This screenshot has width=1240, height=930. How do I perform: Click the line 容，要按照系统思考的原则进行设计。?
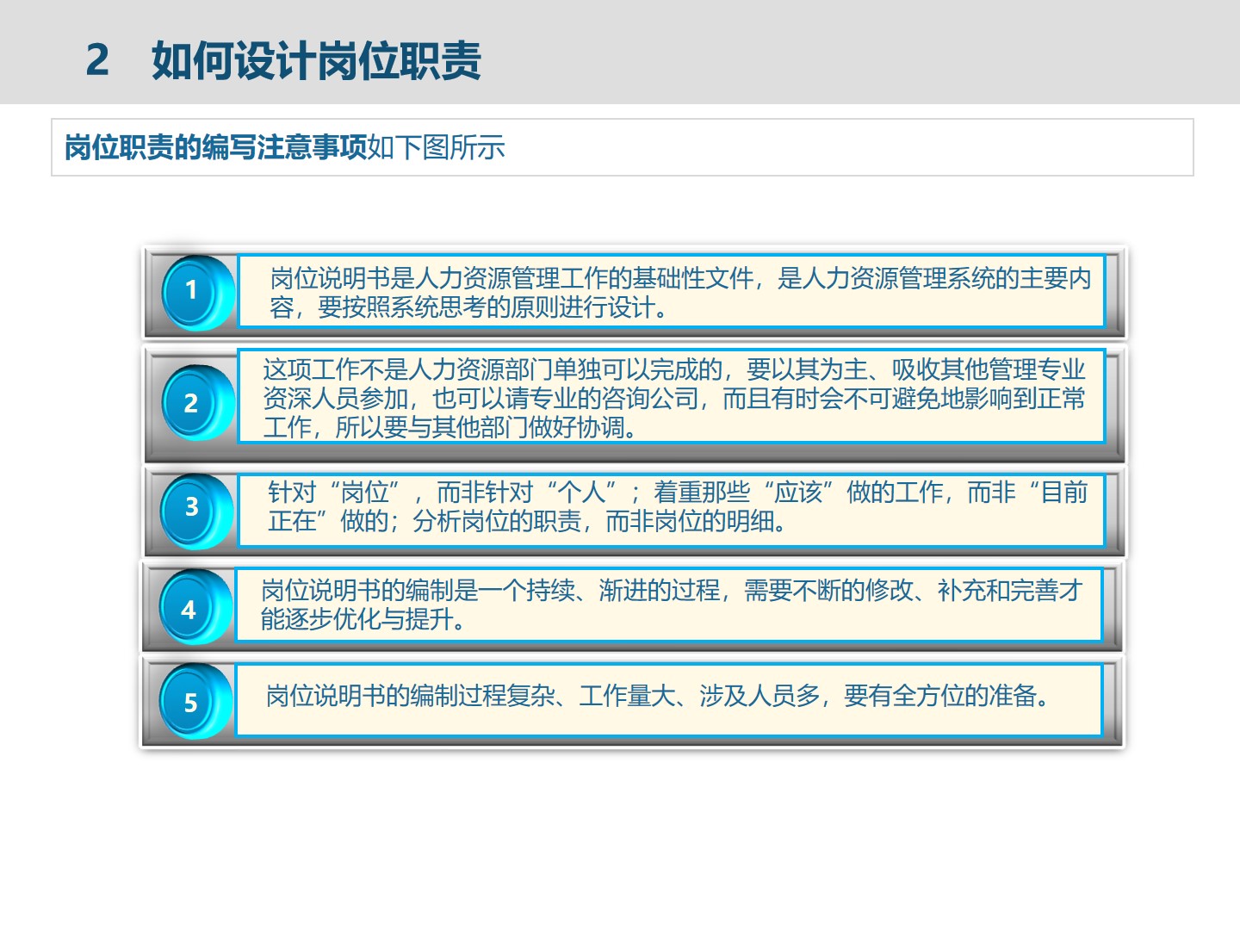click(x=470, y=307)
